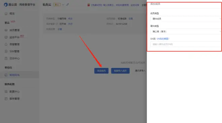Click the red gift icon in banner
The width and height of the screenshot is (222, 123).
click(x=88, y=5)
